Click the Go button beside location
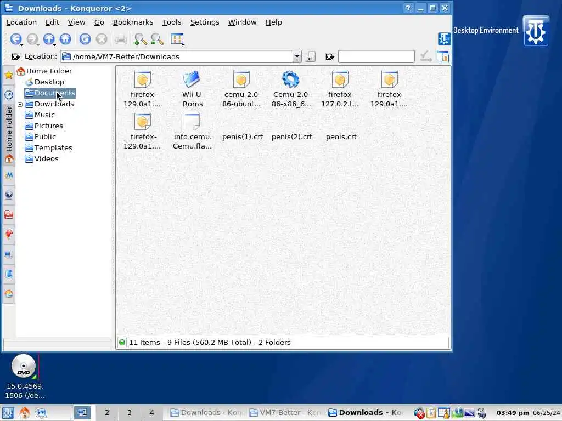Screen dimensions: 562x421 [310, 56]
